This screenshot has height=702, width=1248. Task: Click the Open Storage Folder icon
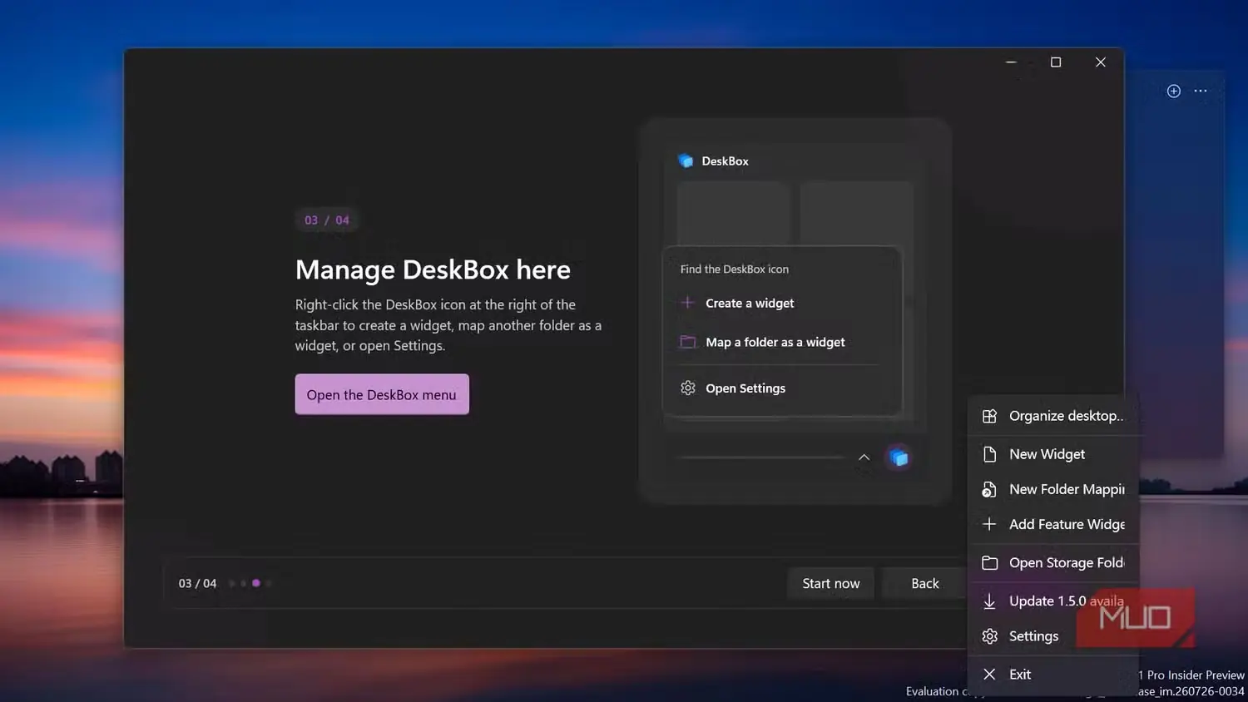(989, 562)
